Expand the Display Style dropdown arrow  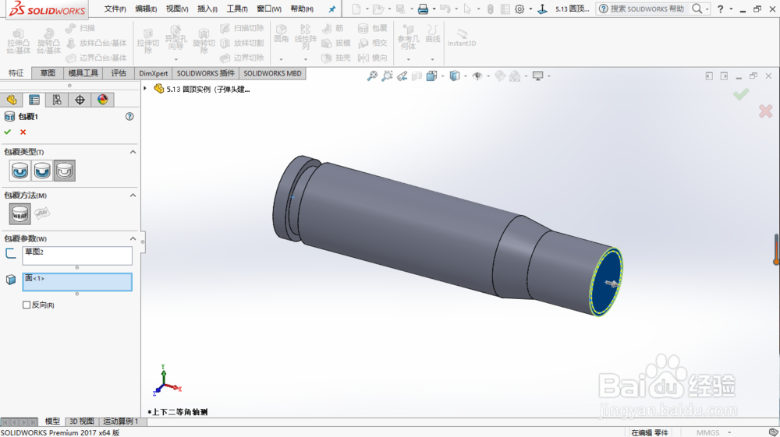pyautogui.click(x=466, y=76)
